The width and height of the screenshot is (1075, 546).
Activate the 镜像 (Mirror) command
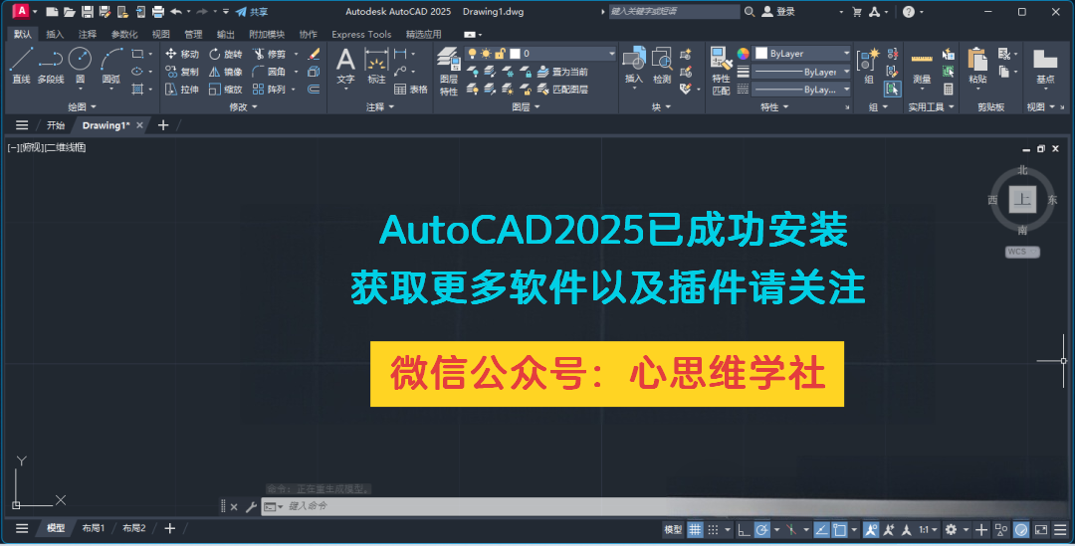pos(226,72)
